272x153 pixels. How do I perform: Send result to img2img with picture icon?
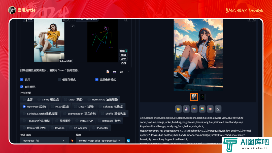pyautogui.click(x=202, y=109)
